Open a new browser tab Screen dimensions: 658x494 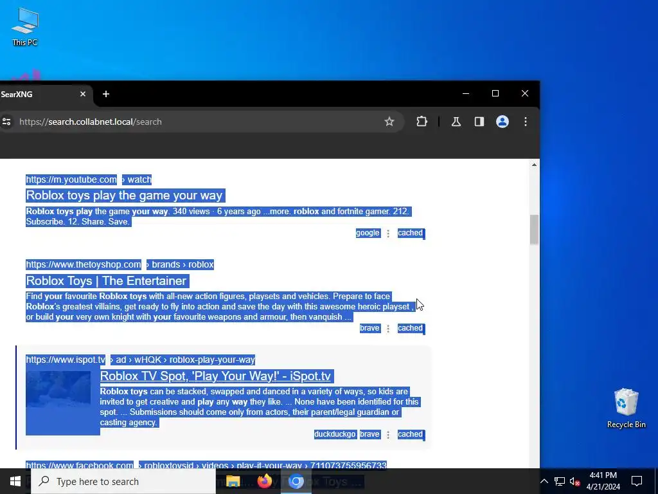point(106,94)
